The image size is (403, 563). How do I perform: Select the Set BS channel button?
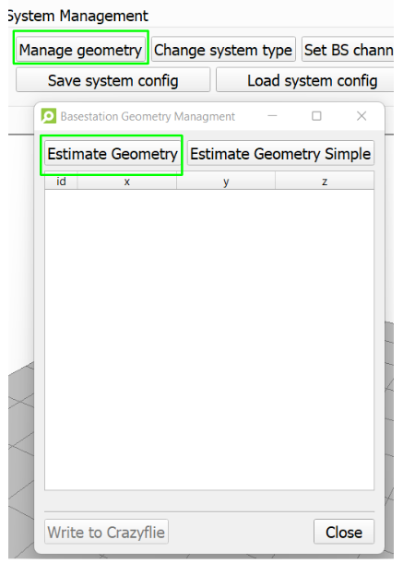tap(348, 50)
